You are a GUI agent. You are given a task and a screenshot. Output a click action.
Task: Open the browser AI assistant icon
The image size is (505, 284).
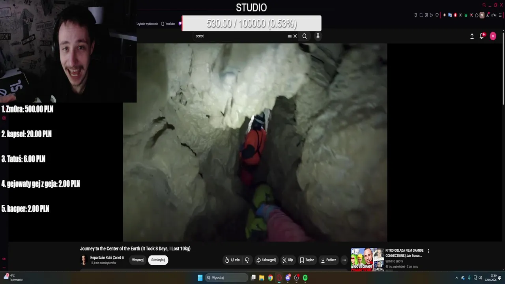click(494, 15)
